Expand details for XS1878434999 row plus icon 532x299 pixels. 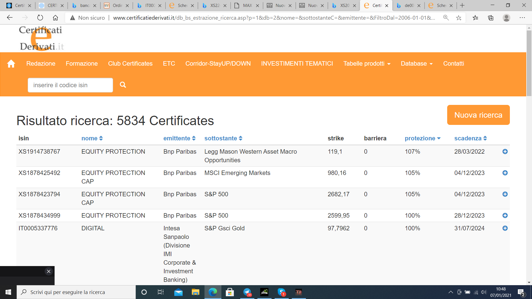(505, 215)
